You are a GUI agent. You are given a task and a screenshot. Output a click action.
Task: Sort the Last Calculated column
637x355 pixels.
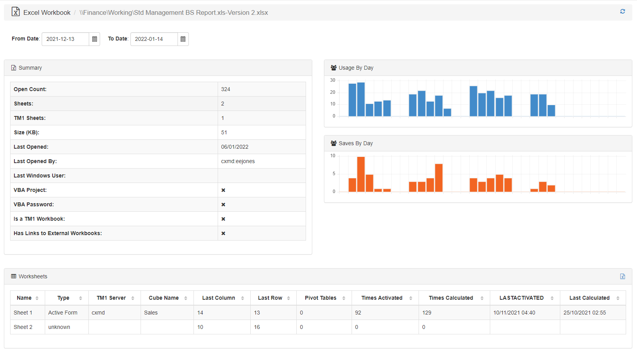618,298
